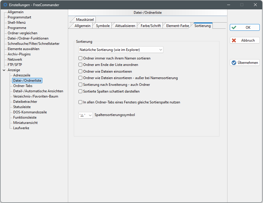Enable 'Ordner immer nach ihrem Namen sortieren'

pos(81,58)
